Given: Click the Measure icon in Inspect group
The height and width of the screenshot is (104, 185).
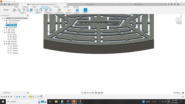Looking at the screenshot, I should click(x=69, y=10).
